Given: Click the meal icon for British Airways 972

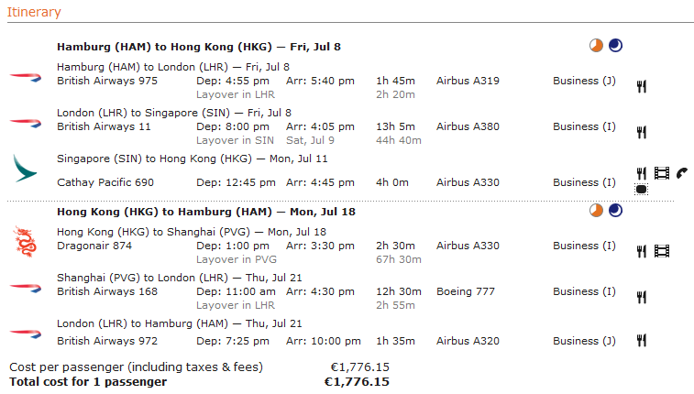Looking at the screenshot, I should coord(642,341).
